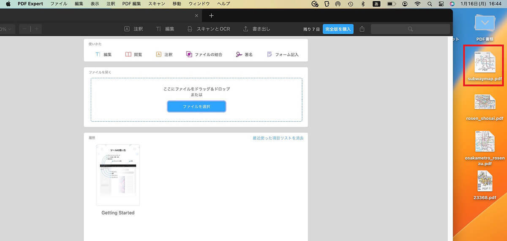This screenshot has height=241, width=507.
Task: Open the ウィンドウ menu
Action: pyautogui.click(x=199, y=4)
